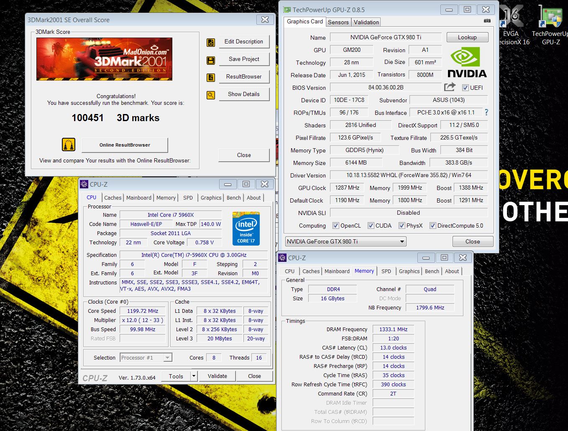Click the Intel Core i7 logo

pos(246,228)
